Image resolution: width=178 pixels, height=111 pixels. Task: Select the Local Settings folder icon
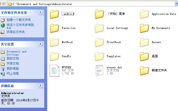[x=99, y=28]
